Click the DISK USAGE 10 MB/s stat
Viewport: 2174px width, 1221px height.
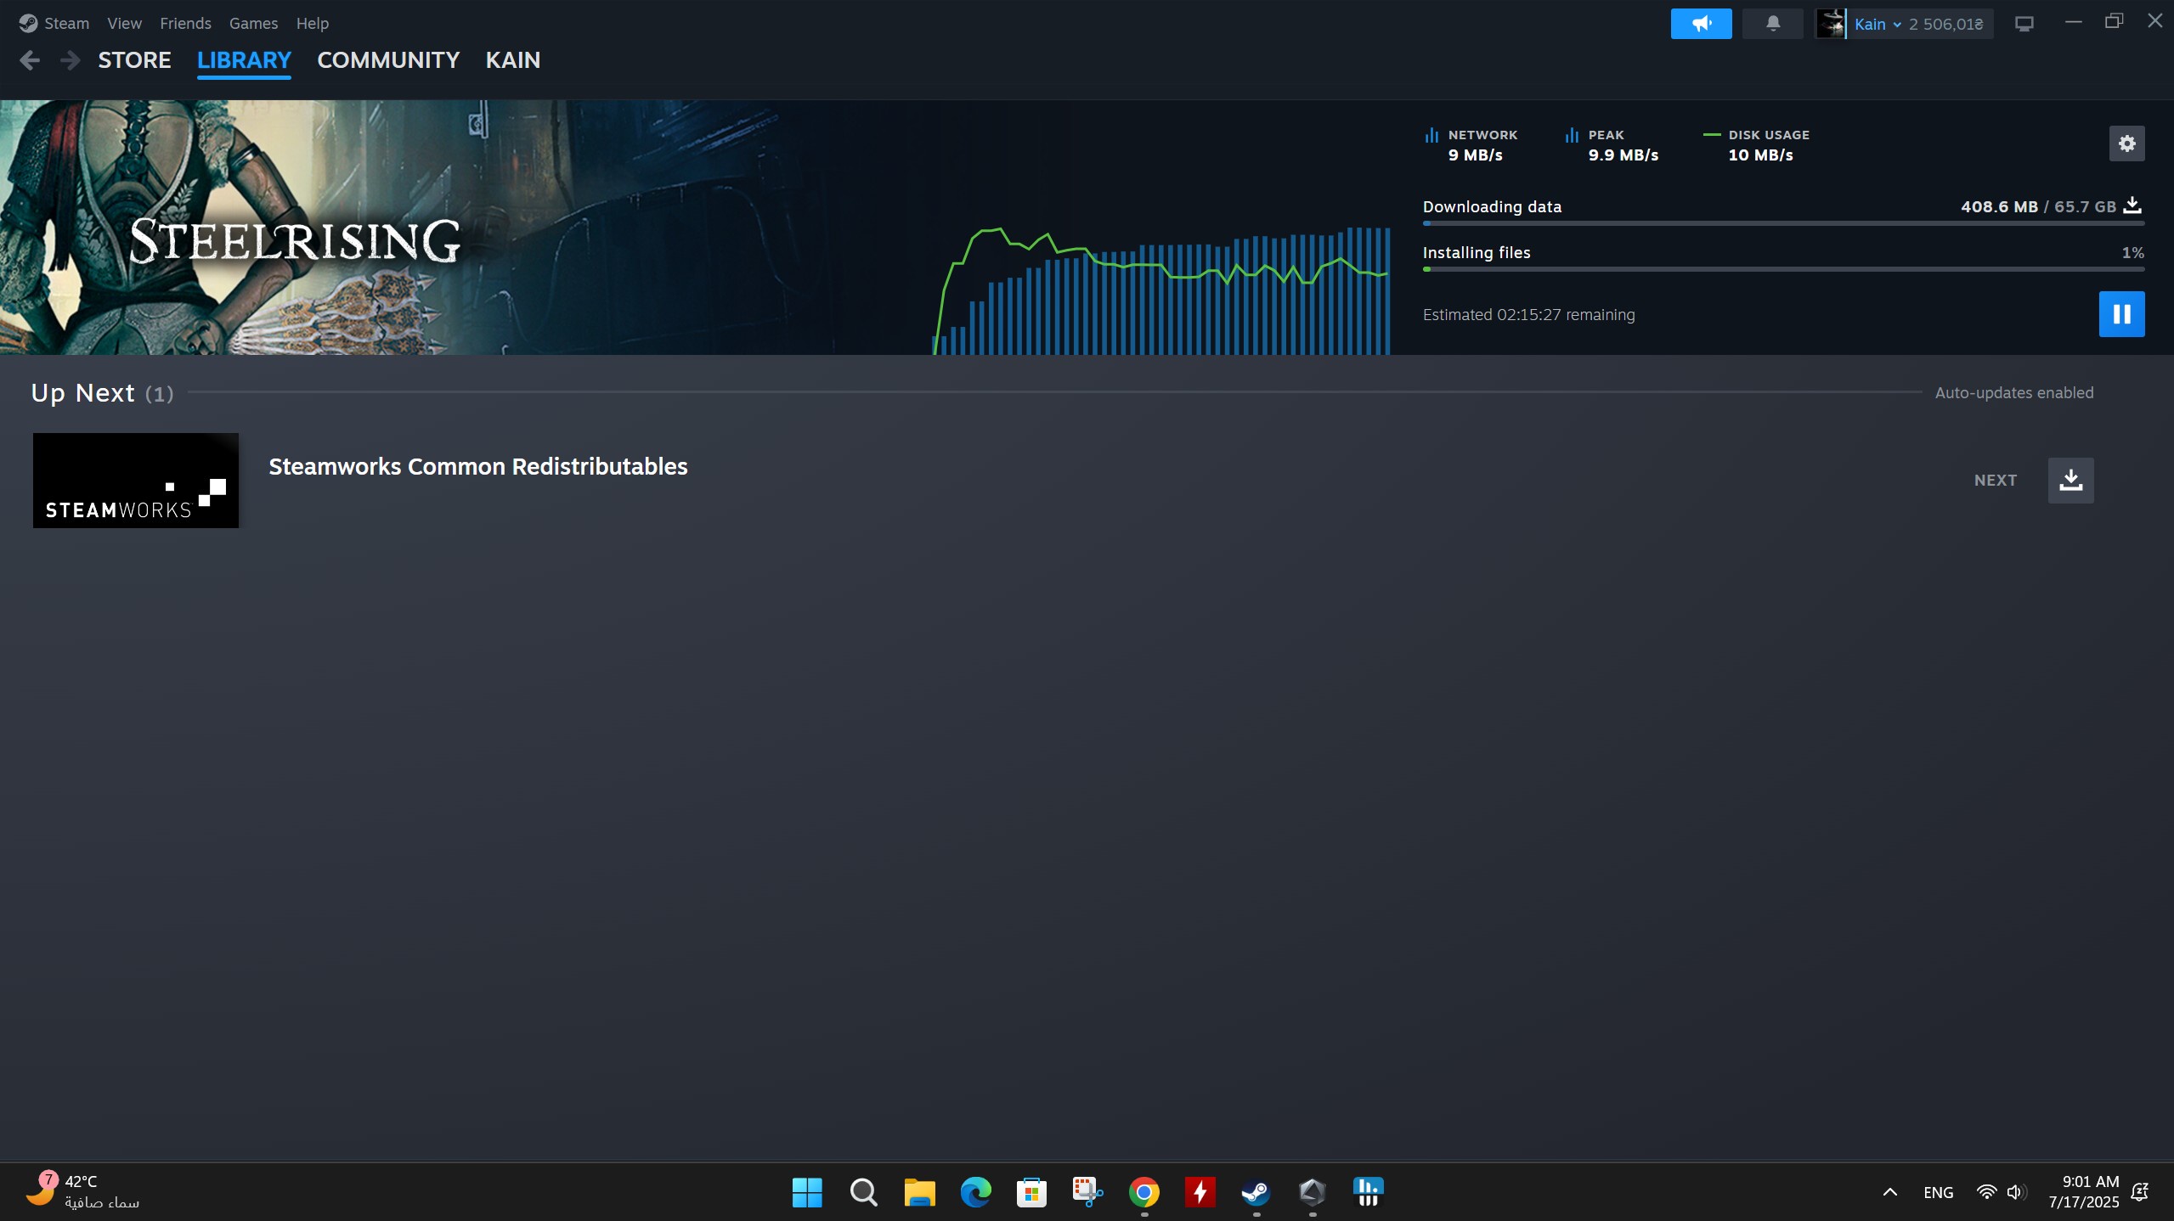(1756, 145)
